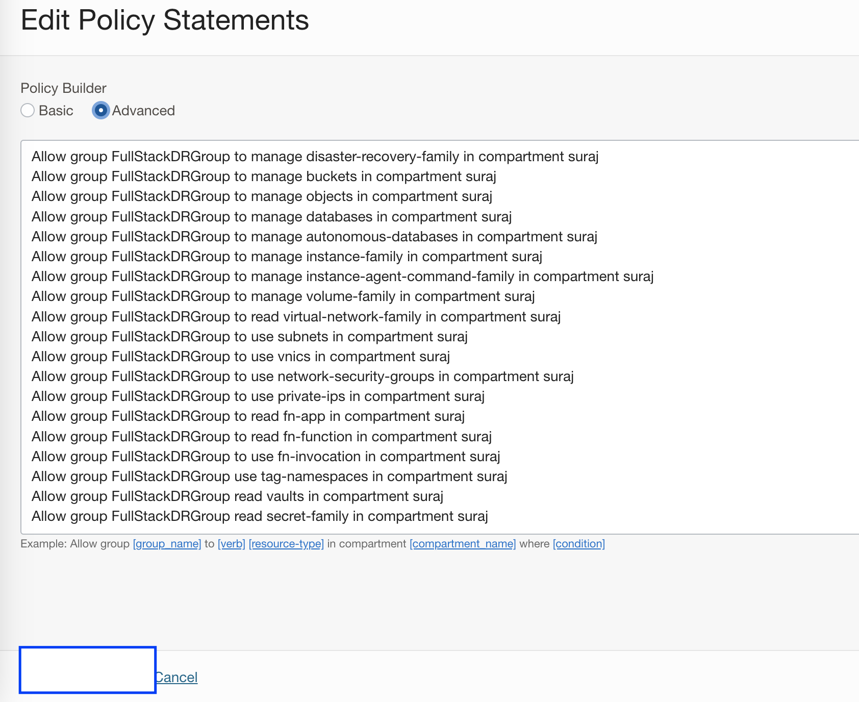This screenshot has width=859, height=702.
Task: Open the [verb] example link
Action: pyautogui.click(x=232, y=544)
